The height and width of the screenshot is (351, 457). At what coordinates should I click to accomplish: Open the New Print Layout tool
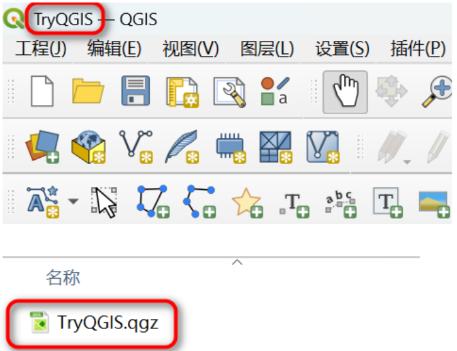point(183,92)
